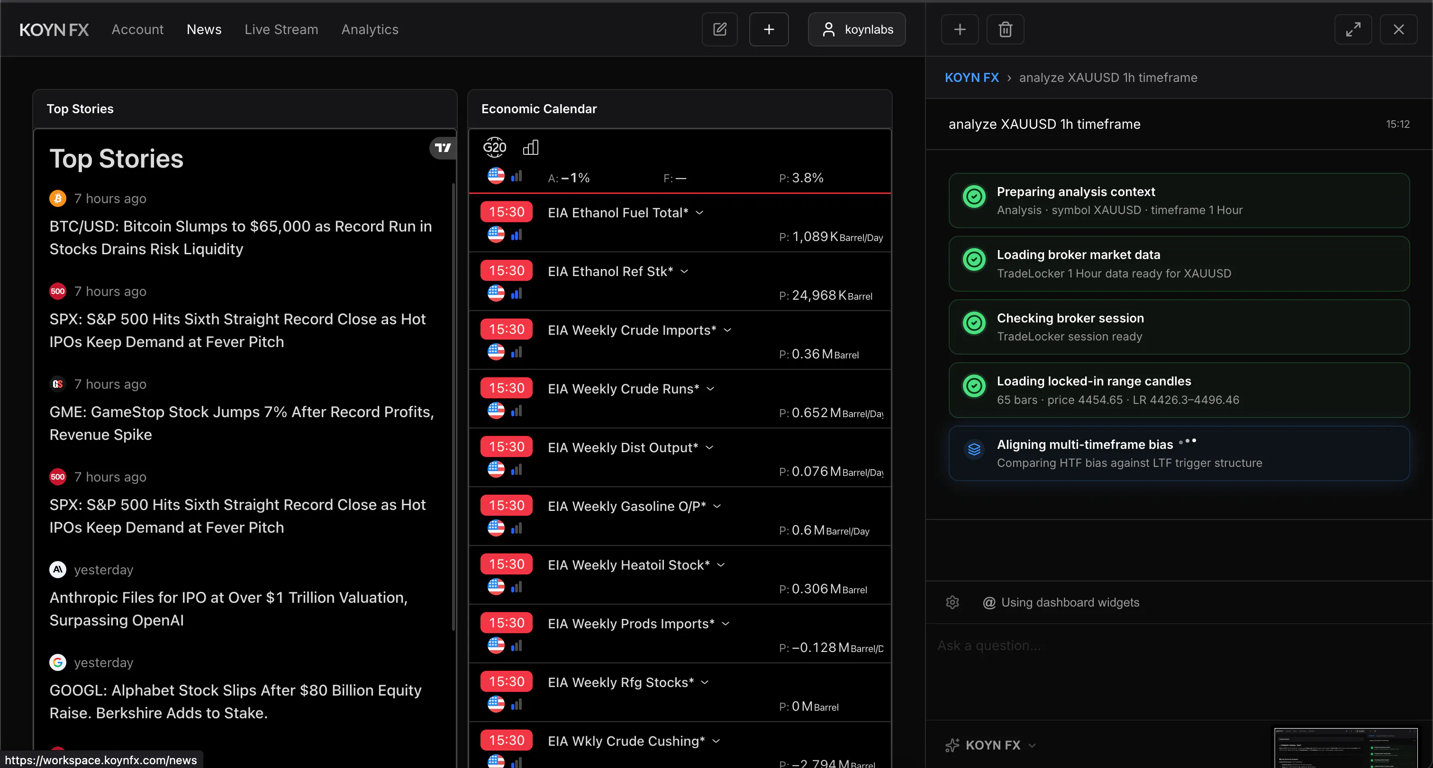
Task: Click the edit layout pencil icon
Action: point(719,29)
